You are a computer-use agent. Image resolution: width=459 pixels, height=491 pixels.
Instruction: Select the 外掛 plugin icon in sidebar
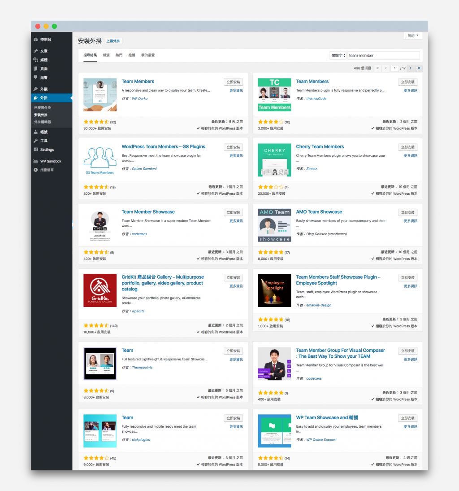(36, 98)
